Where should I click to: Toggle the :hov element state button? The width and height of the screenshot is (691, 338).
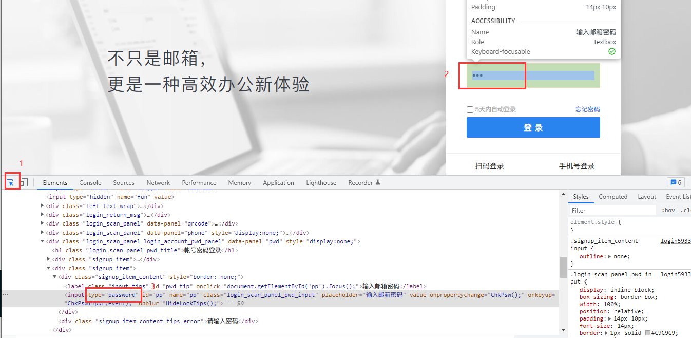tap(668, 210)
